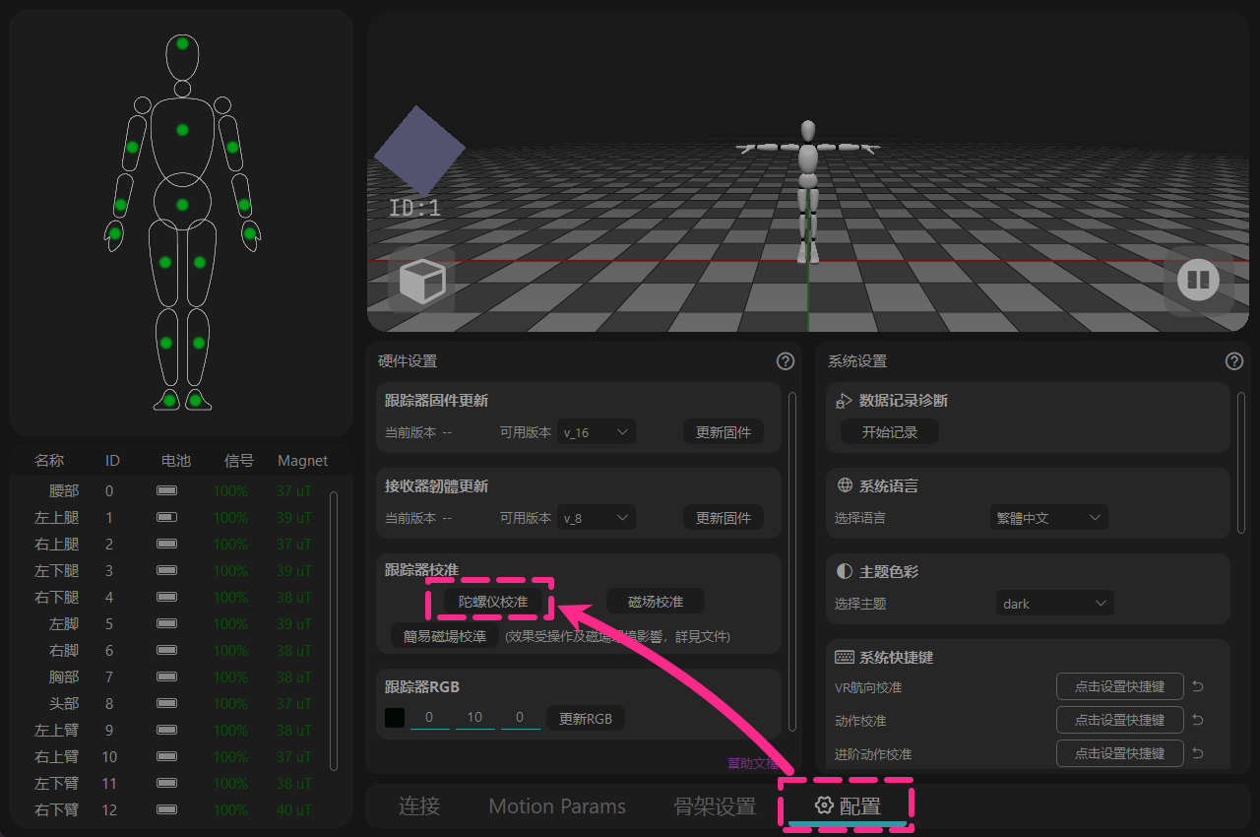The height and width of the screenshot is (837, 1260).
Task: Switch to the Motion Params tab
Action: pos(557,805)
